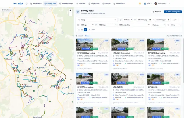Switch to table view layout
This screenshot has height=118, width=184.
82,30
